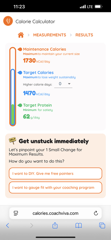Open Safari bookmarks book icon
The height and width of the screenshot is (240, 111).
click(79, 226)
